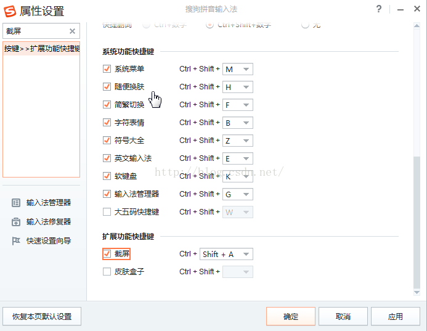The height and width of the screenshot is (331, 427).
Task: Uncheck the 系统菜单 checkbox
Action: coord(107,68)
